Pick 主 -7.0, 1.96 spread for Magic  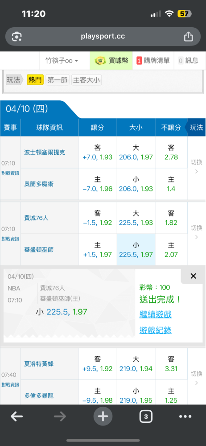pos(98,184)
